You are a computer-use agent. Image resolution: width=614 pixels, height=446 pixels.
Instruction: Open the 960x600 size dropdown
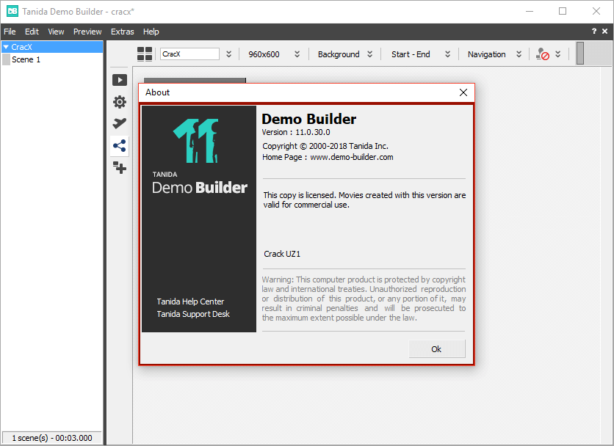297,54
